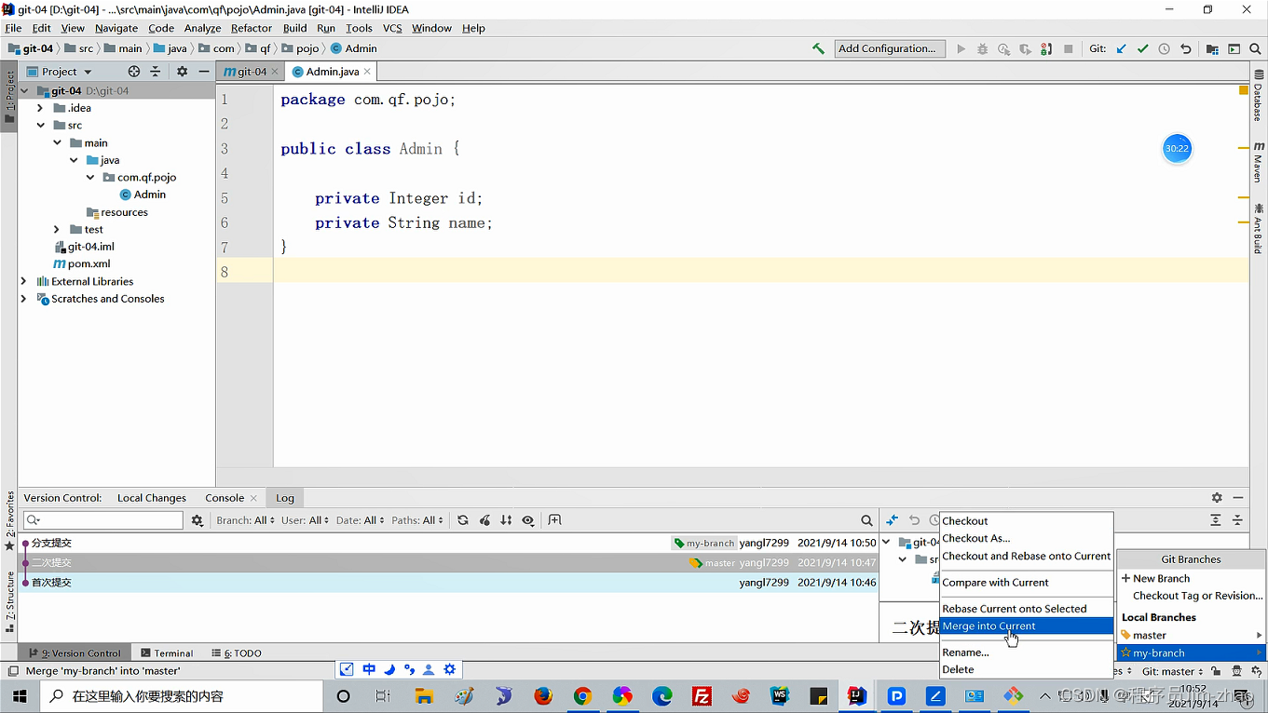Toggle the tool window quick-access icon at bottom-left
This screenshot has width=1268, height=713.
coord(13,670)
